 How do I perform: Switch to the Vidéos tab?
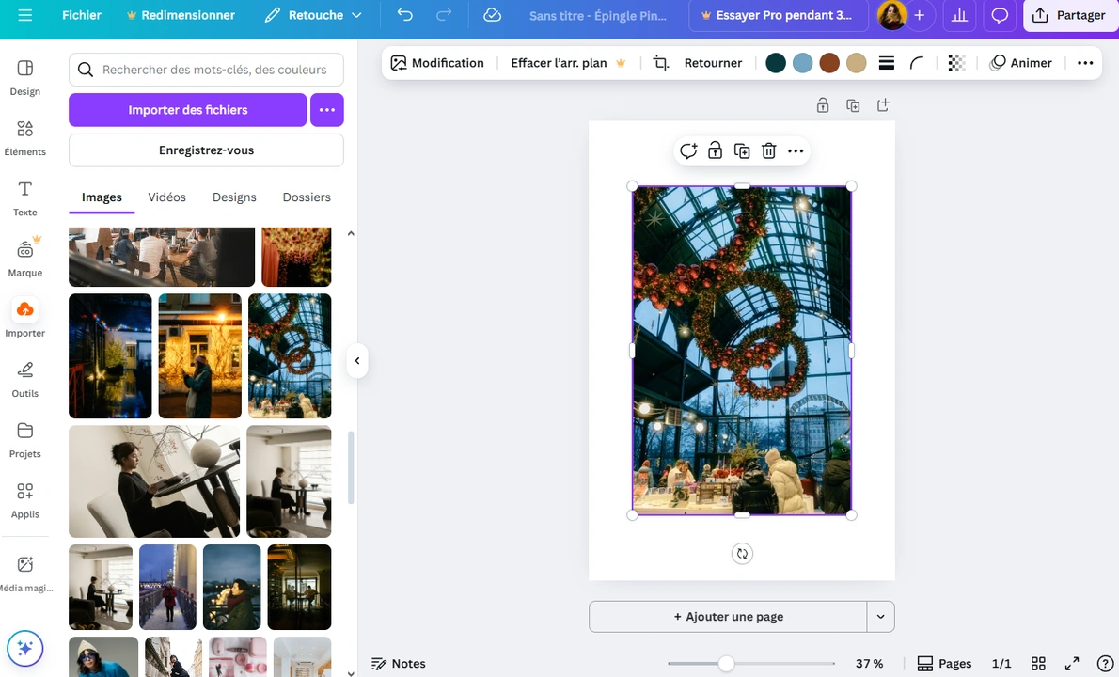166,197
